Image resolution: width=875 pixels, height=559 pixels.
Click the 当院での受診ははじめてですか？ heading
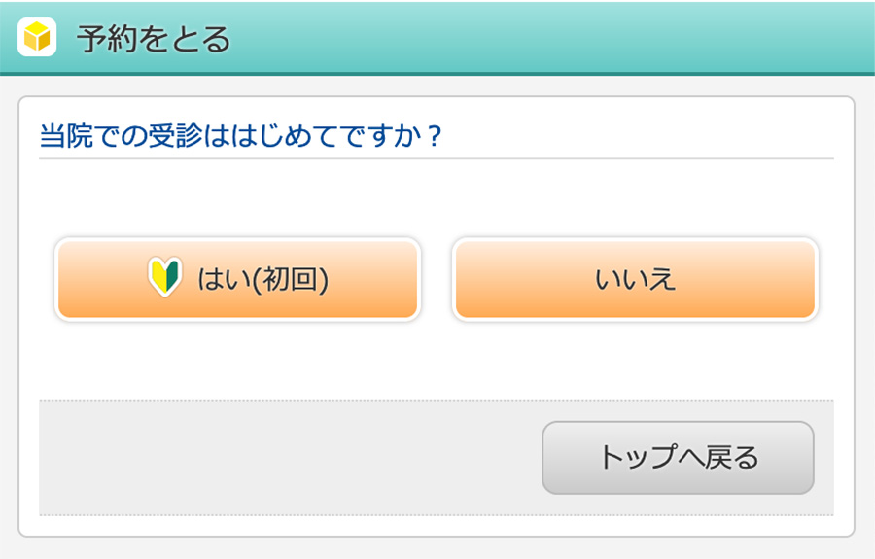pos(241,135)
